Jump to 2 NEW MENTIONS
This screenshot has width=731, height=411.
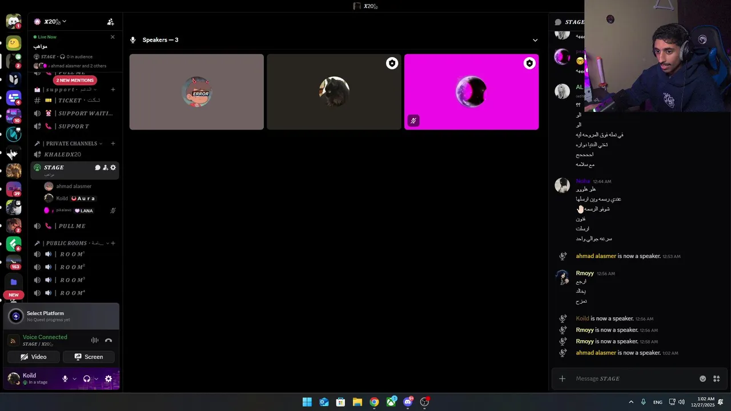pos(74,80)
